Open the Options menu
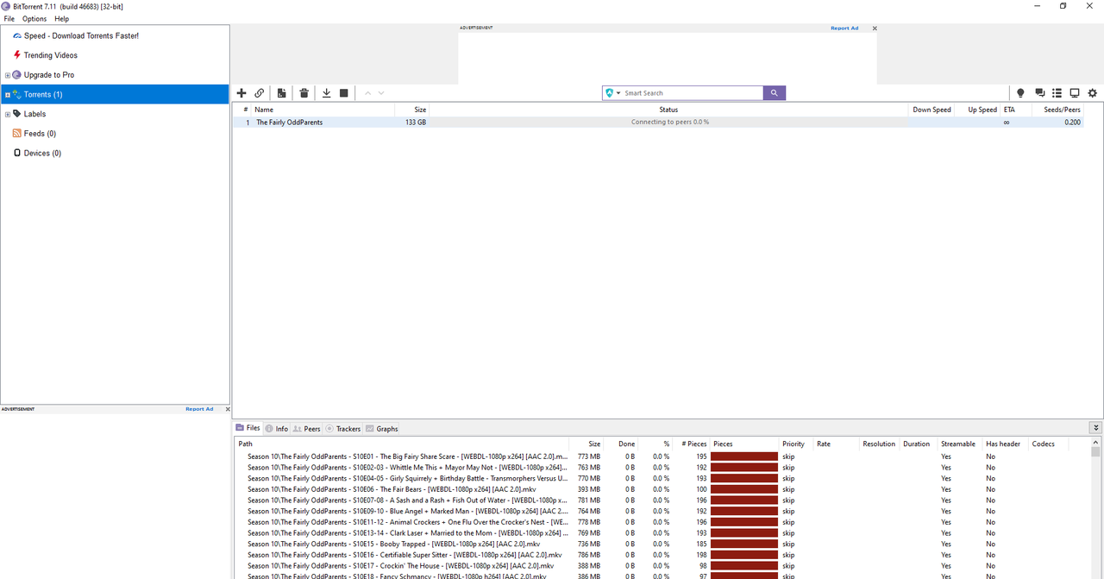 pyautogui.click(x=34, y=19)
